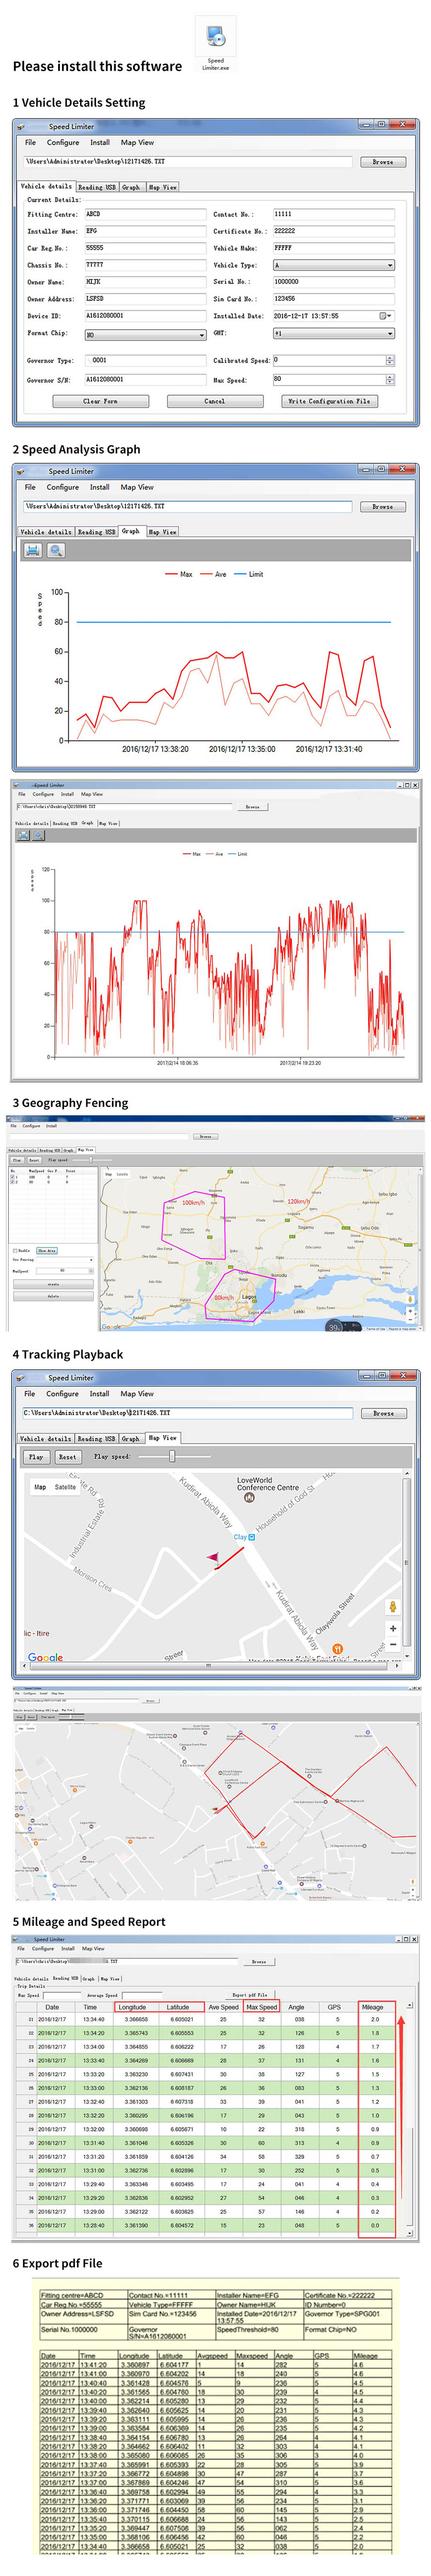
Task: Open the File menu in the Vehicle Details Setting window
Action: point(30,142)
